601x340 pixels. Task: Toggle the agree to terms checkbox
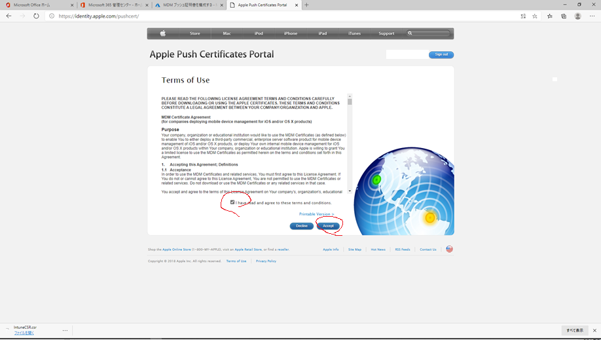[x=232, y=202]
